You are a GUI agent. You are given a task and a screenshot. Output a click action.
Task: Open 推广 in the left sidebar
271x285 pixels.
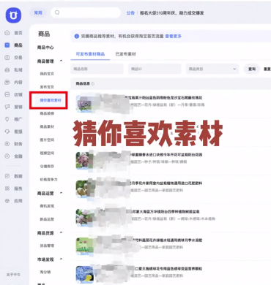pyautogui.click(x=14, y=119)
